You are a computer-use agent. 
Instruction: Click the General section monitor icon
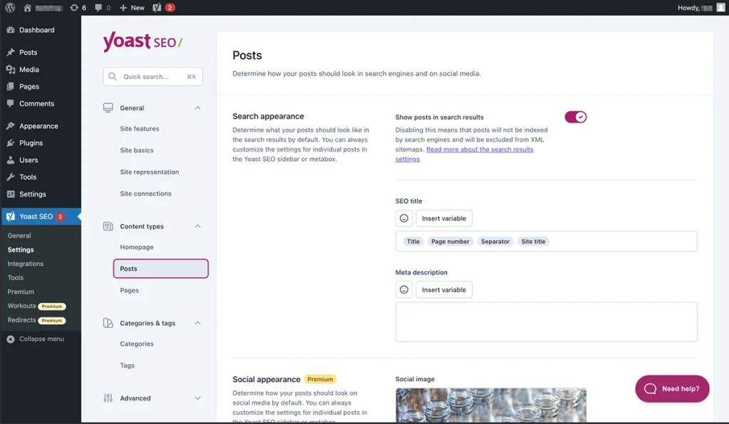[x=108, y=107]
